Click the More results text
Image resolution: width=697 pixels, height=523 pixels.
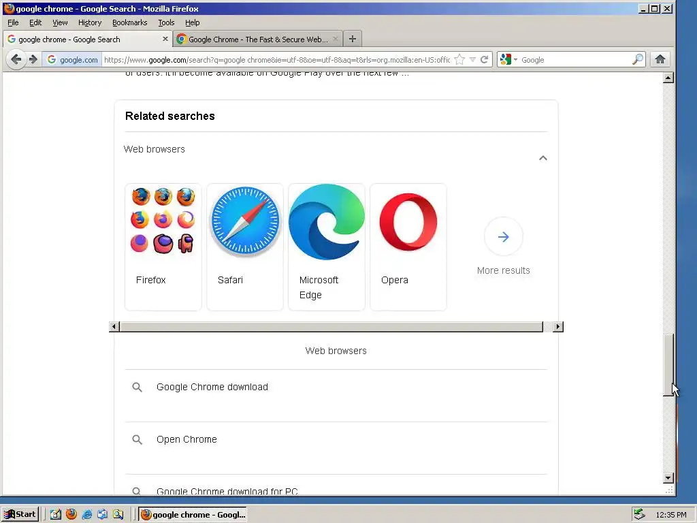503,270
